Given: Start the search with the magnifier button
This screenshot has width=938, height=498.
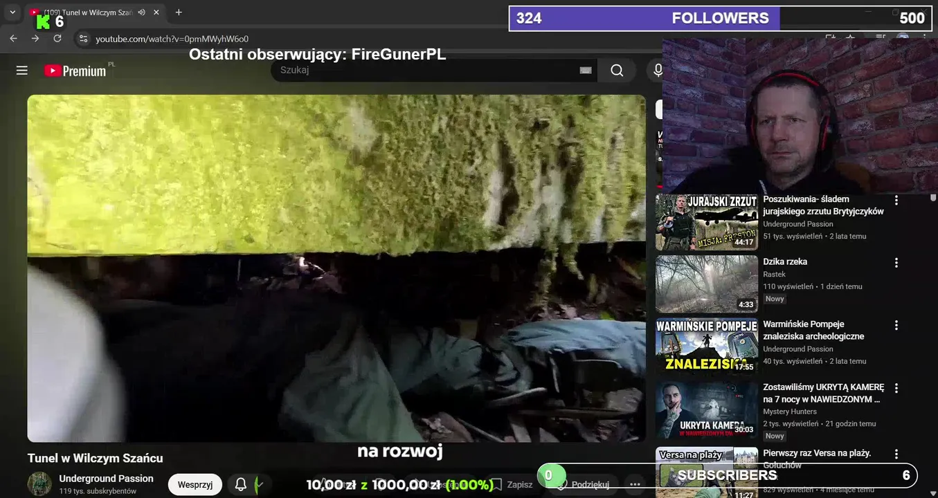Looking at the screenshot, I should point(617,70).
